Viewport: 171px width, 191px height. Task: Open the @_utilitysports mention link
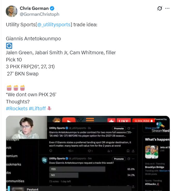pyautogui.click(x=54, y=25)
